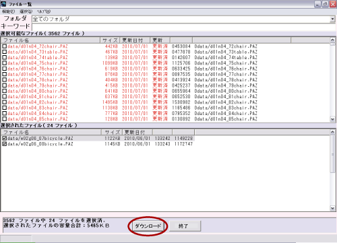The image size is (337, 243).
Task: Click the selectable files list scroll-down arrow
Action: (x=332, y=119)
